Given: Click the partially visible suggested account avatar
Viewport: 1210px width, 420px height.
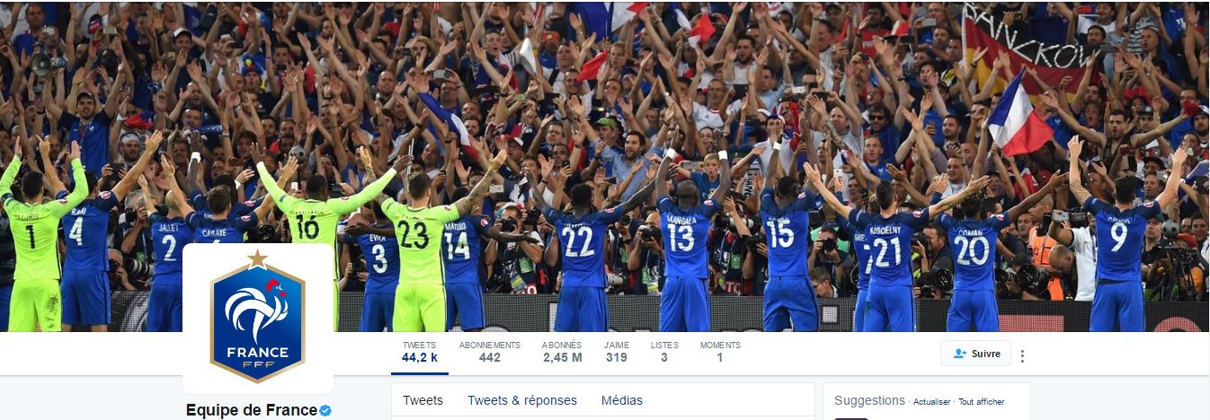Looking at the screenshot, I should point(851,418).
